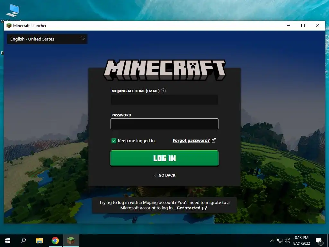
Task: Focus the Password input field
Action: click(x=164, y=124)
